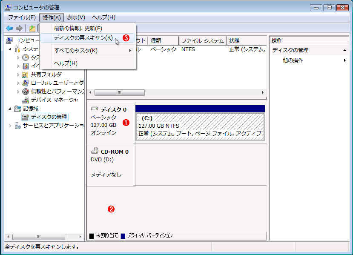The height and width of the screenshot is (255, 353).
Task: Expand the サービスとアプリケーション node
Action: pos(10,126)
